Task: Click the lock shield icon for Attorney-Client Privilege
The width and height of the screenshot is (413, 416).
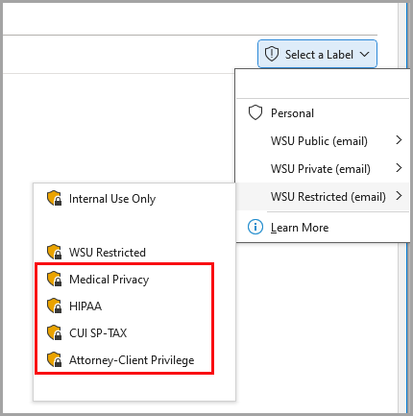Action: (54, 359)
